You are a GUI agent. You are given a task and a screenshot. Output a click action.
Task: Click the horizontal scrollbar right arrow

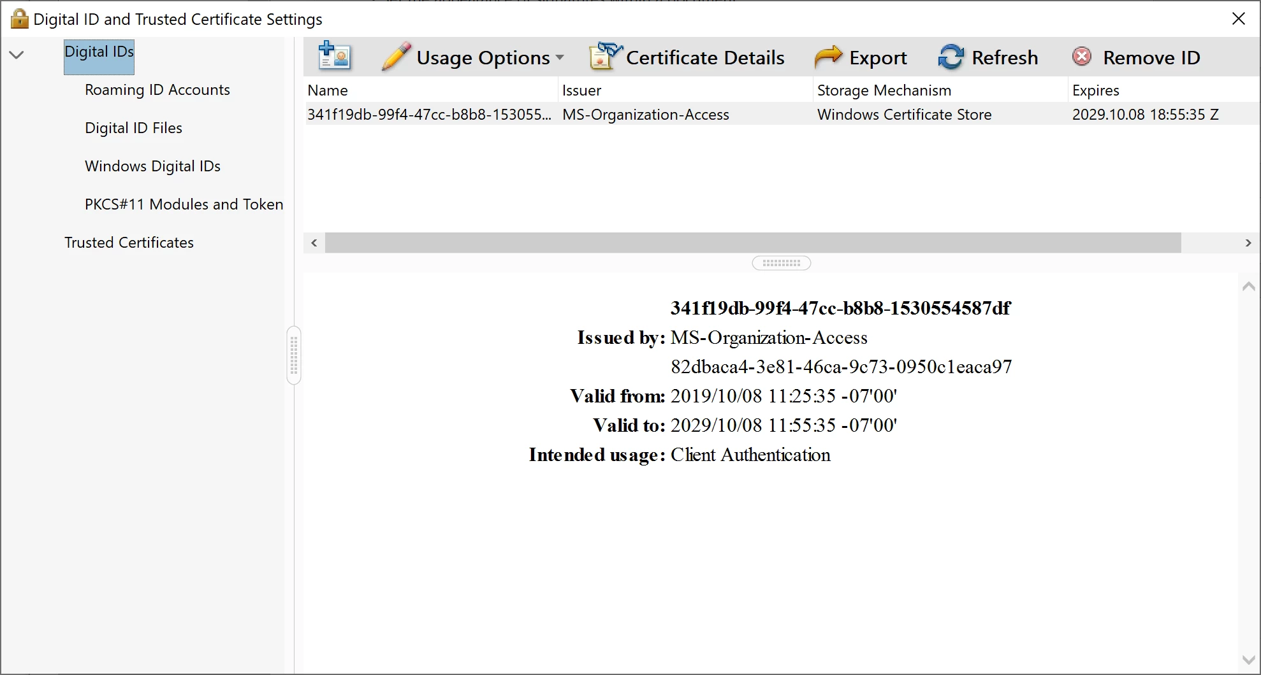tap(1248, 243)
